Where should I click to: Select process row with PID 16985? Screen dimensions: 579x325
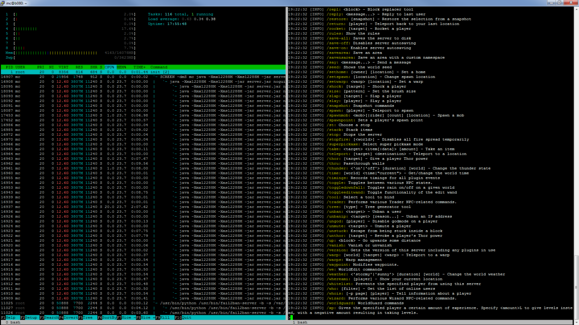pos(143,130)
